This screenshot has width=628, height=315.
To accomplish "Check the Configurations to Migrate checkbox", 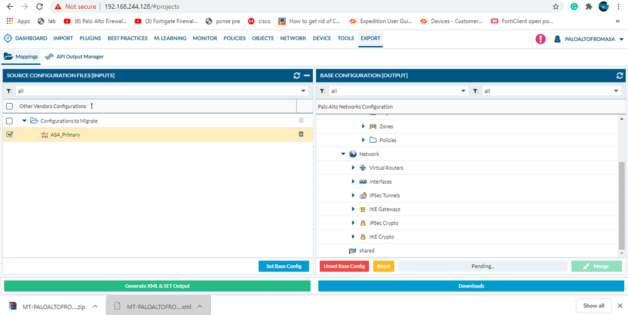I will 9,121.
